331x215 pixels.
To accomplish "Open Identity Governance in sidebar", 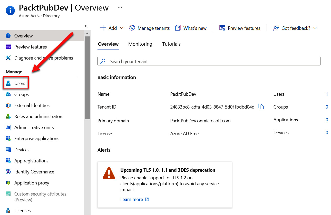I will (34, 172).
